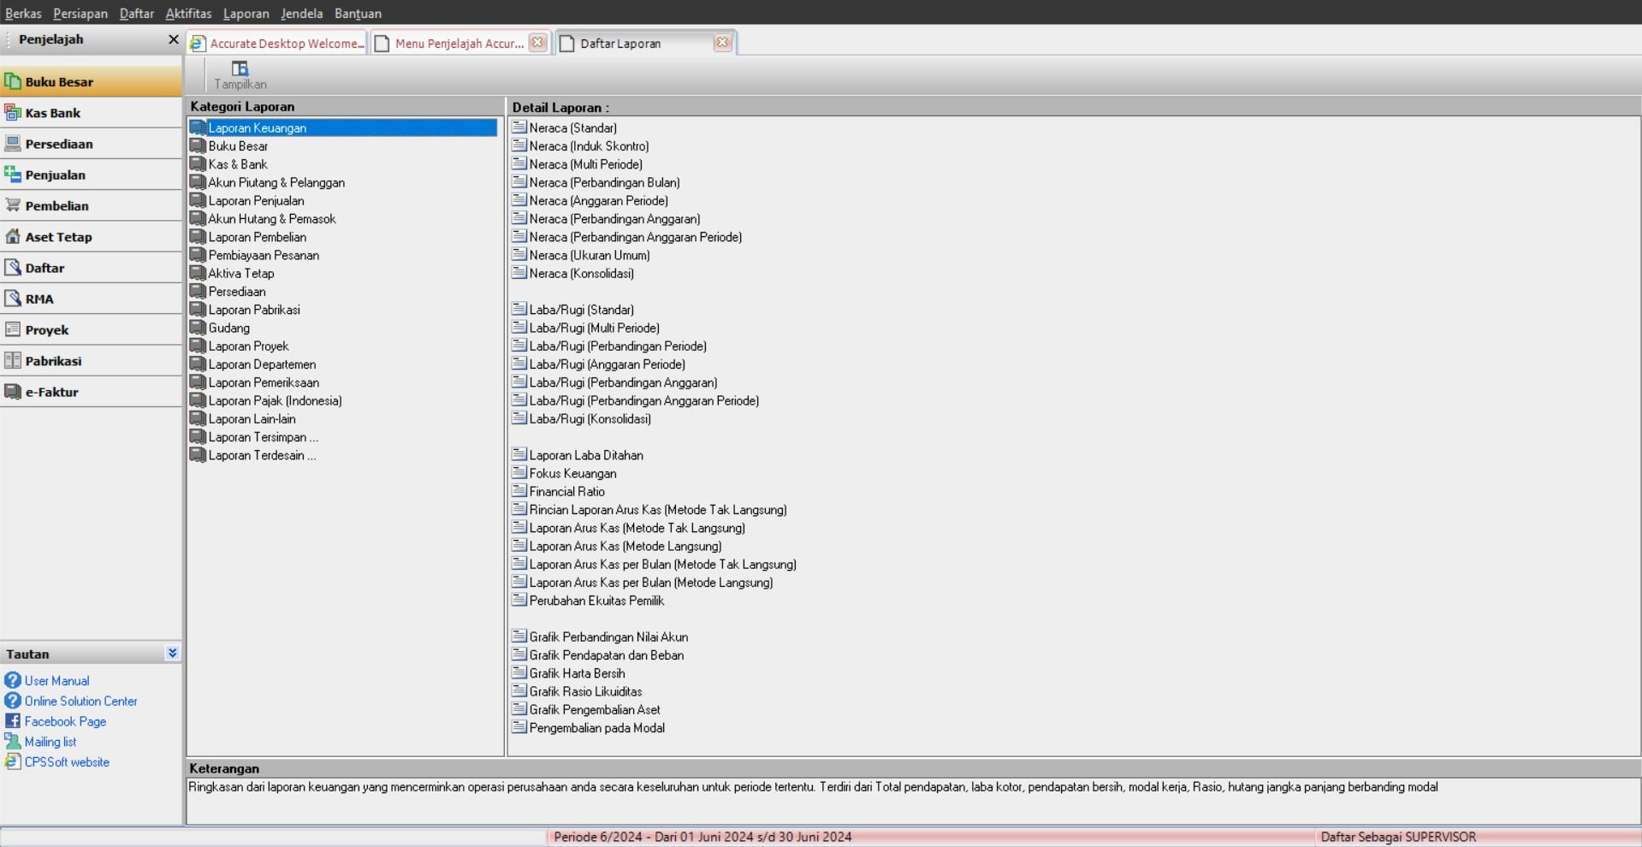Click the Pabrikasi module icon
Viewport: 1642px width, 847px height.
coord(13,361)
